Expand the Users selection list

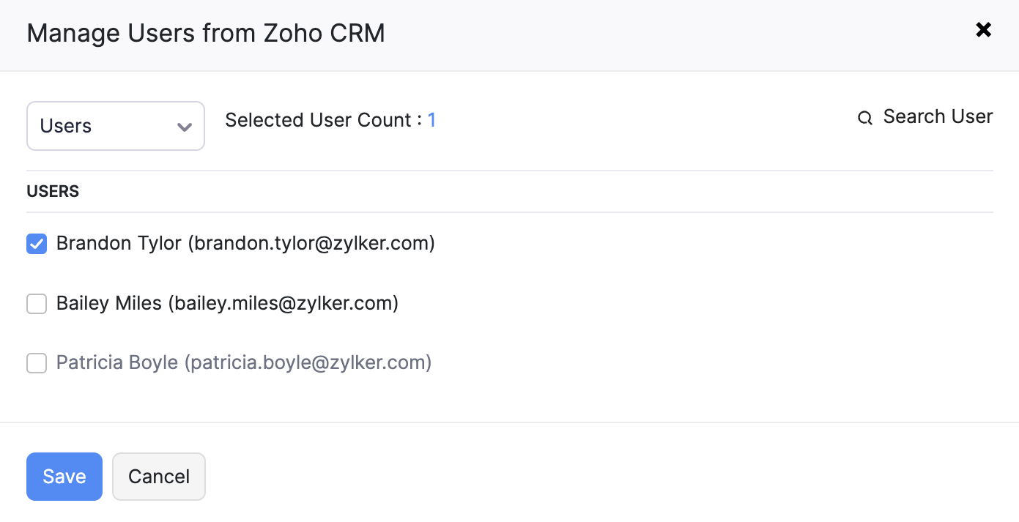115,125
